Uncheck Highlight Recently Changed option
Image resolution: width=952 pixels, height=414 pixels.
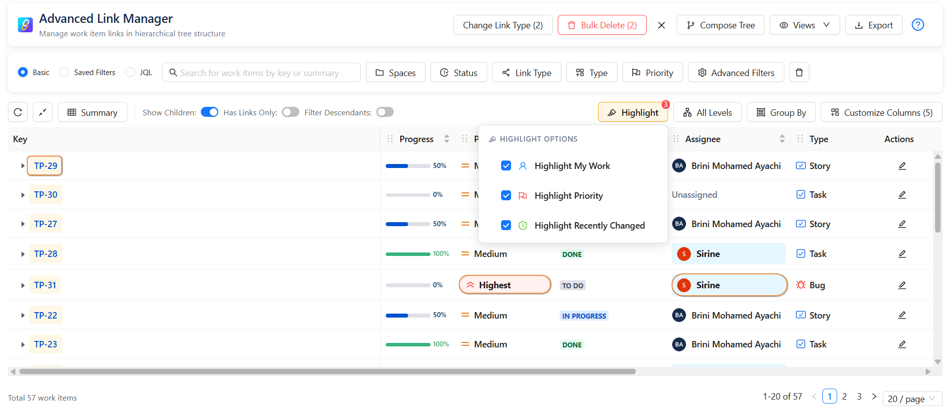pyautogui.click(x=506, y=226)
